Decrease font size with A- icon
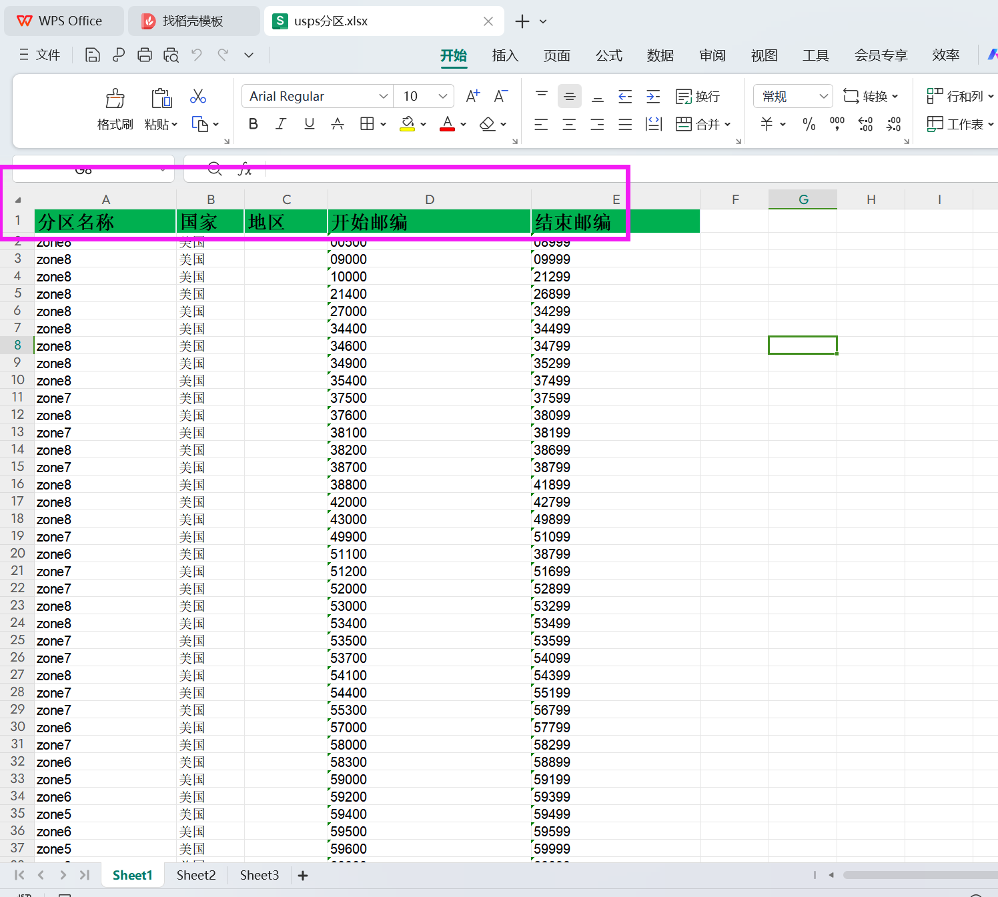This screenshot has height=897, width=998. click(x=501, y=96)
